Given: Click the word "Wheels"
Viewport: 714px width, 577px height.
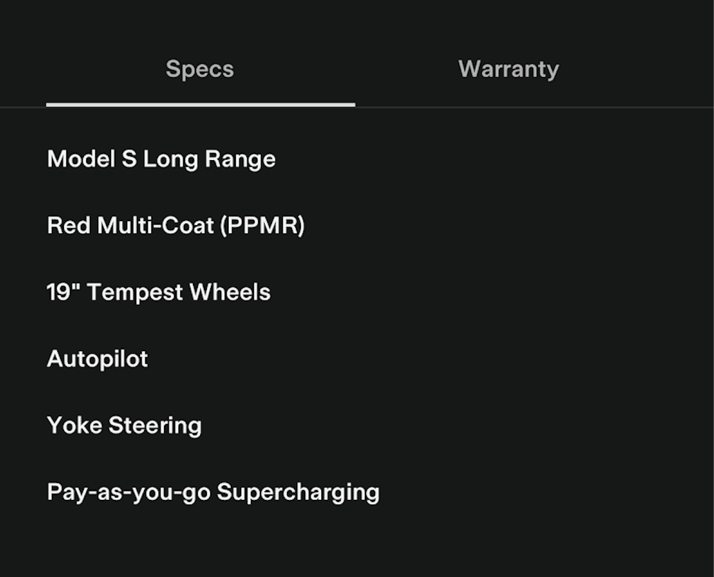Looking at the screenshot, I should pyautogui.click(x=230, y=293).
